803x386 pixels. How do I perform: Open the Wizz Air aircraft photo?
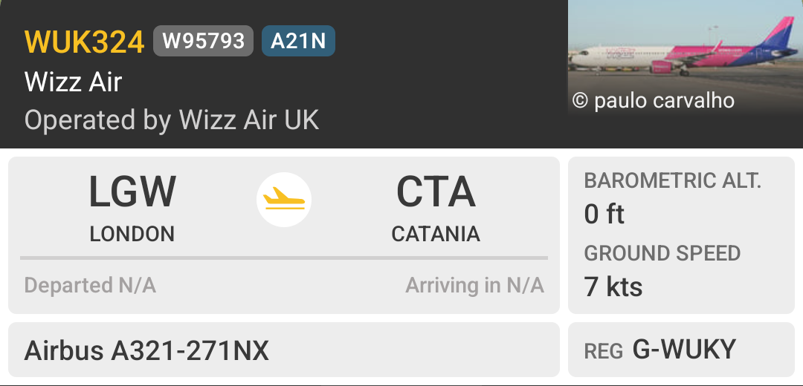pyautogui.click(x=686, y=58)
